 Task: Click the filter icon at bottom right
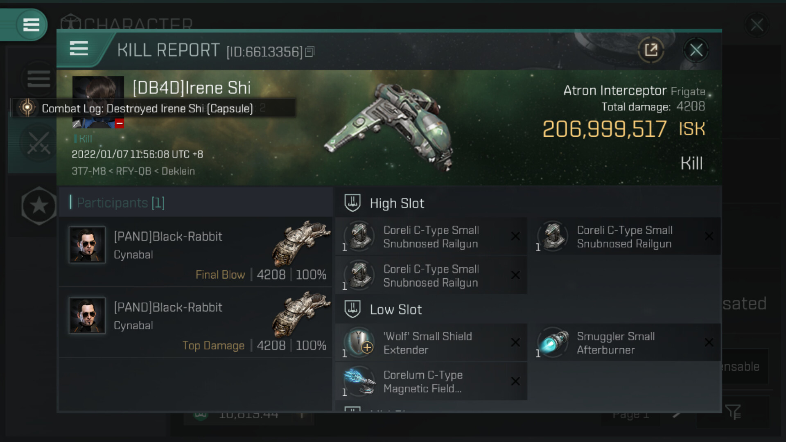point(732,412)
